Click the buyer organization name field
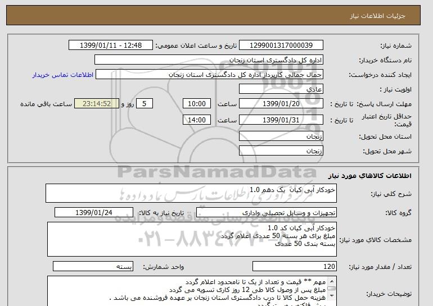Image resolution: width=433 pixels, height=306 pixels. click(x=209, y=60)
